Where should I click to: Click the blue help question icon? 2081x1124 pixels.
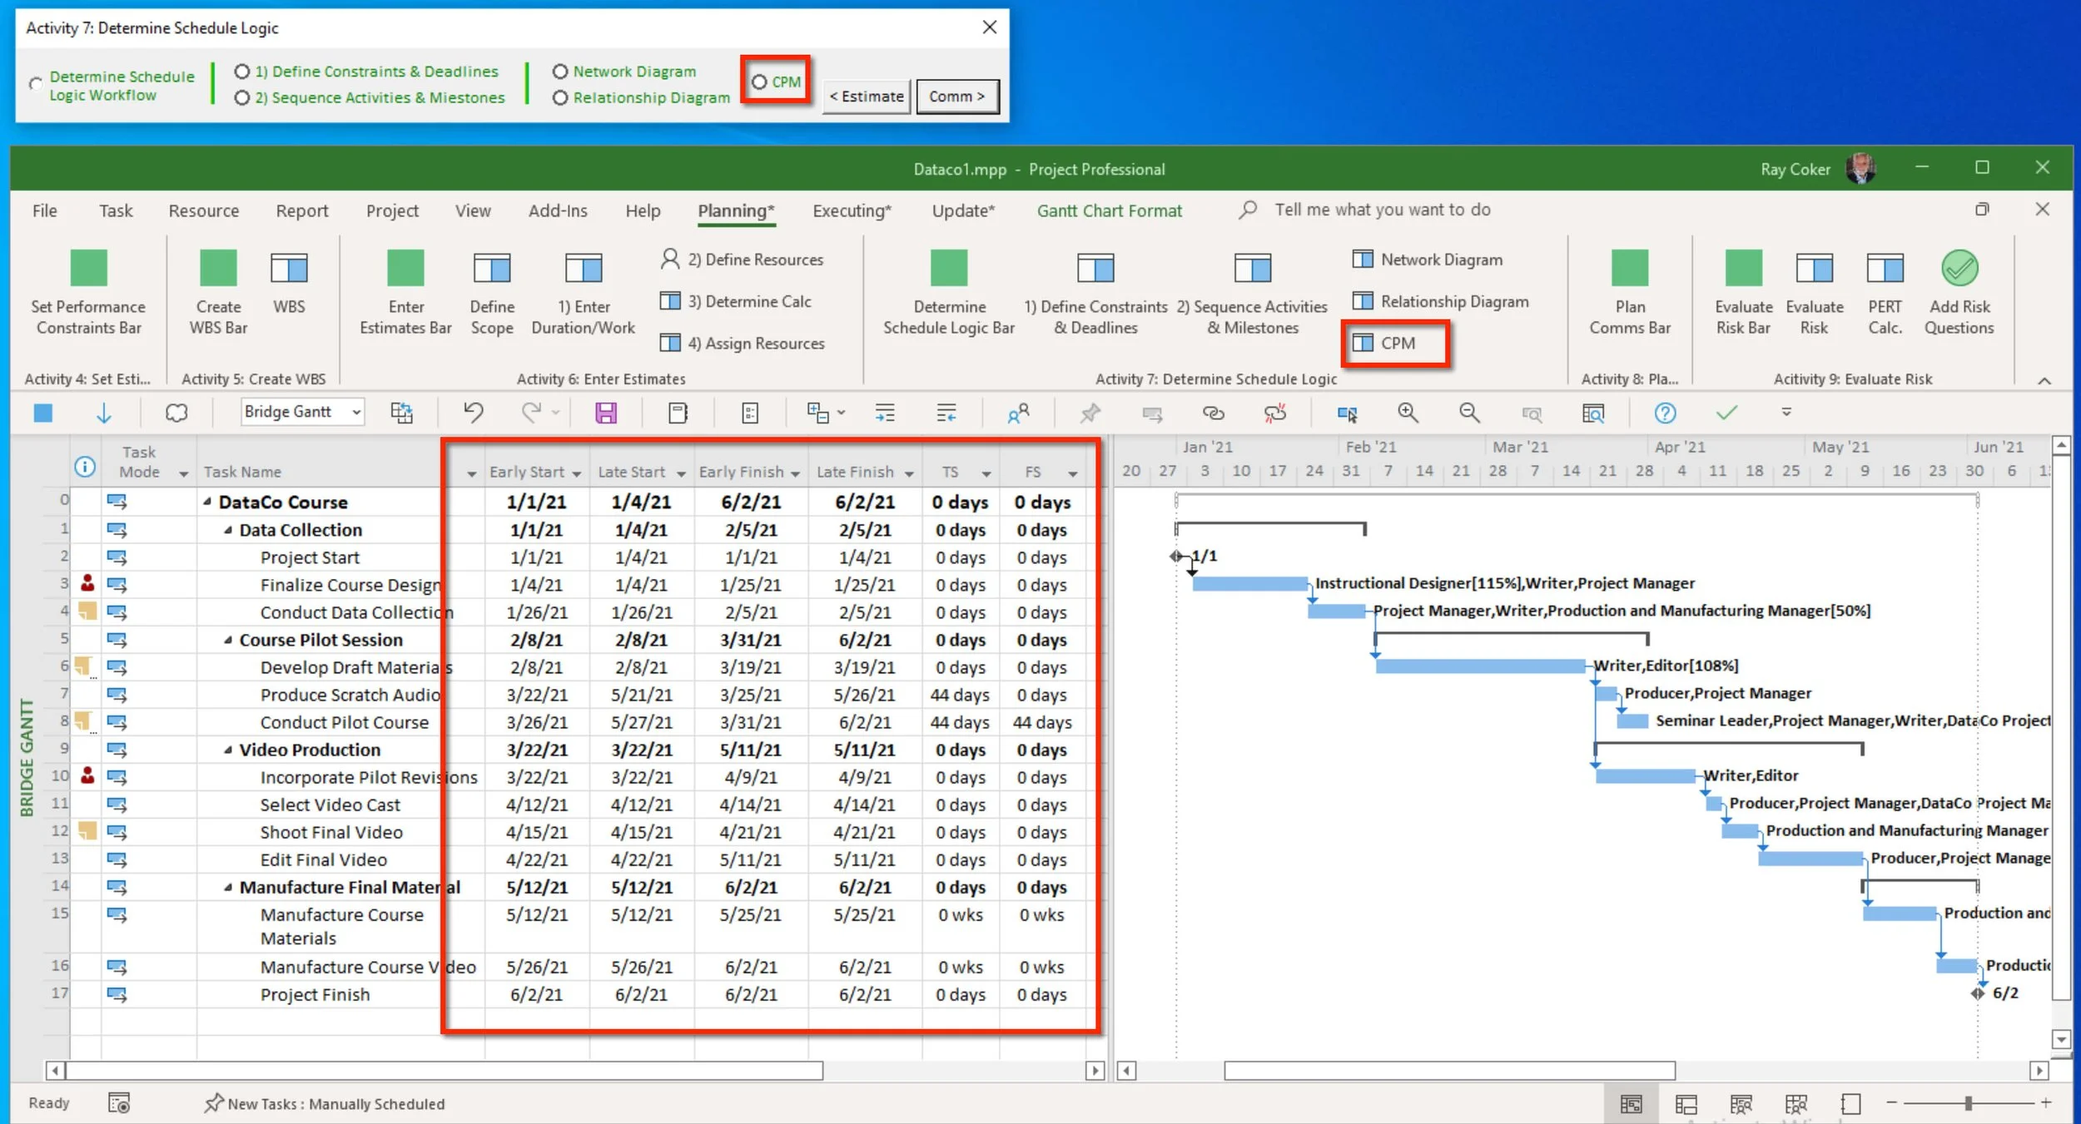(x=1665, y=413)
